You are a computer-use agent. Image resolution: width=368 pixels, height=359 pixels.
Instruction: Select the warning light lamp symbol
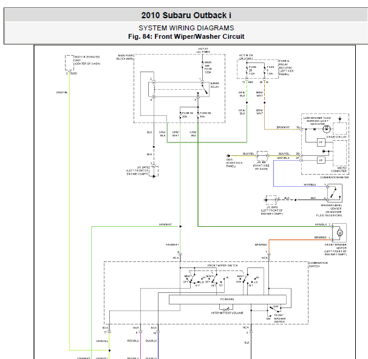[327, 129]
